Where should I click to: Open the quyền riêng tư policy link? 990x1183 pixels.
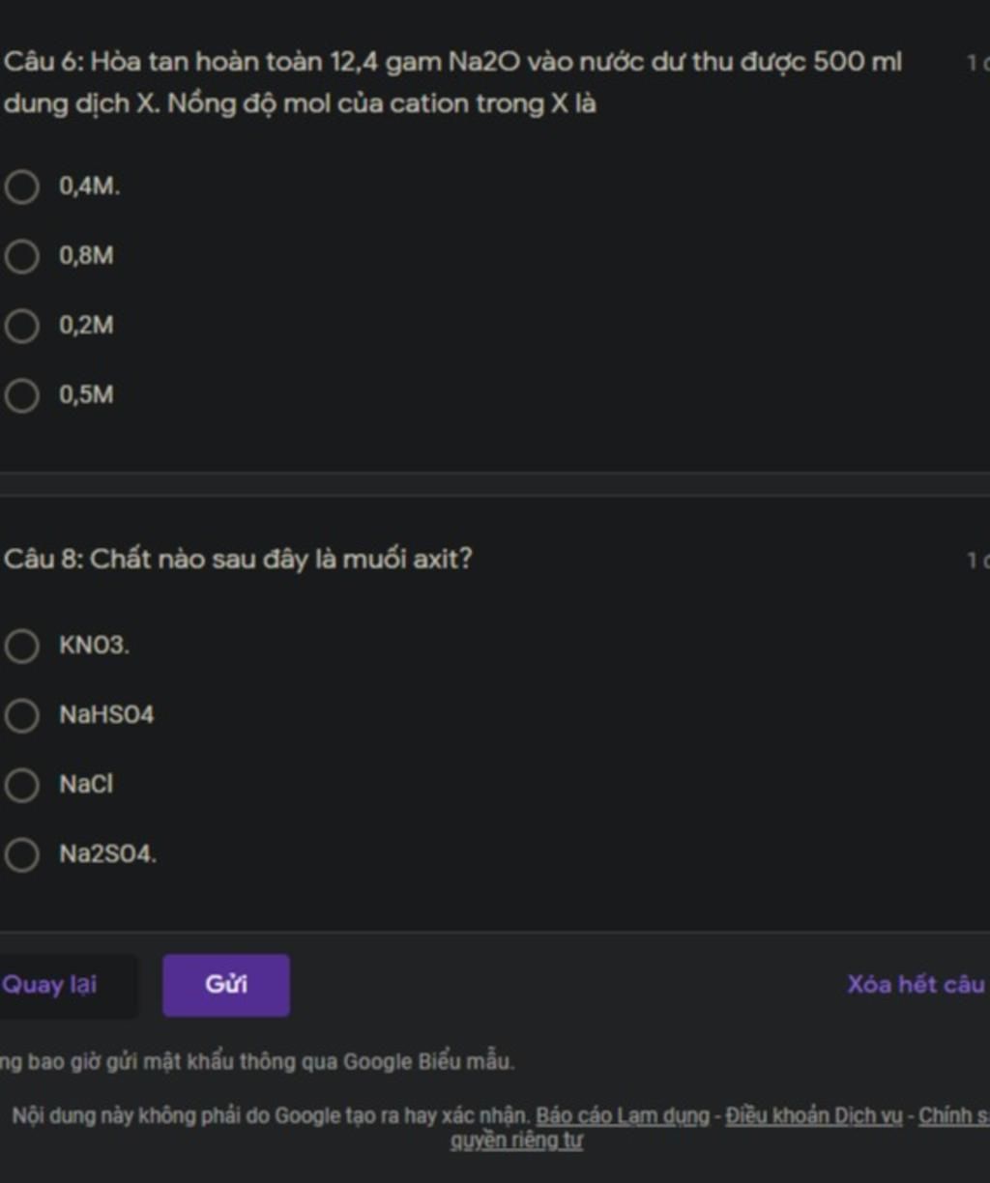coord(517,1140)
